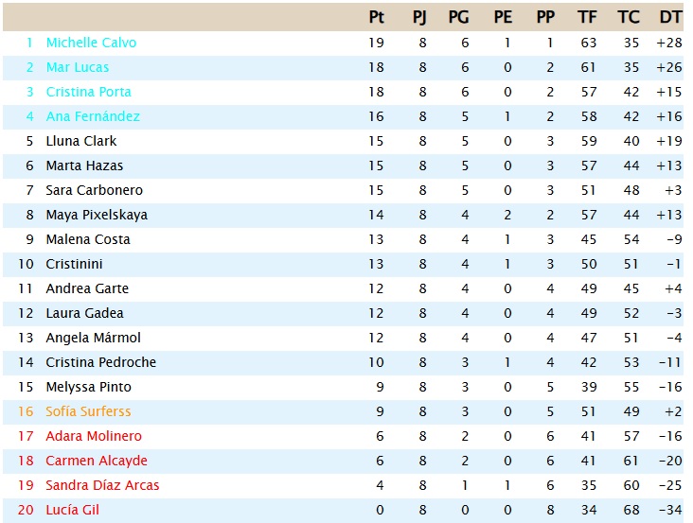
Task: Select Lluna Clark row name
Action: coord(81,141)
